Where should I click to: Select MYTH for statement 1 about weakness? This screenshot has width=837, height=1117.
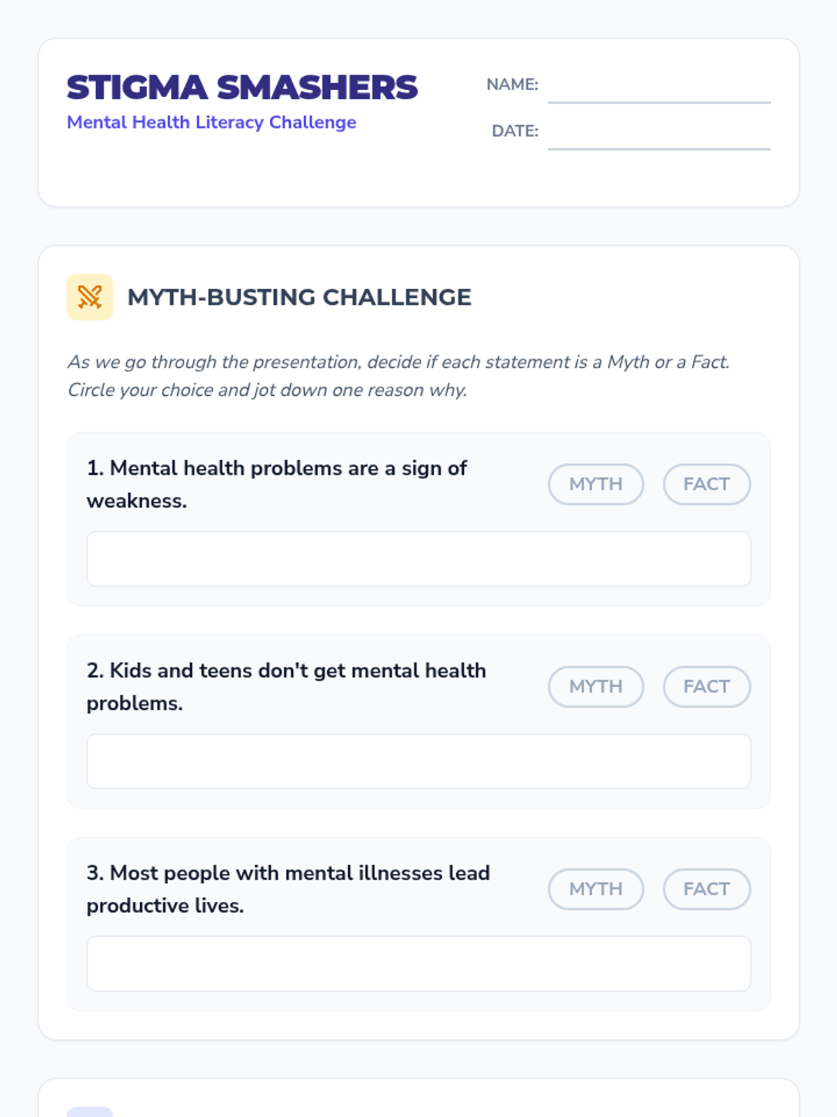click(595, 484)
